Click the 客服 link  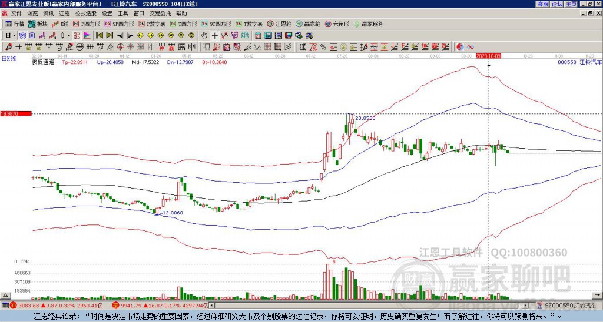click(542, 4)
